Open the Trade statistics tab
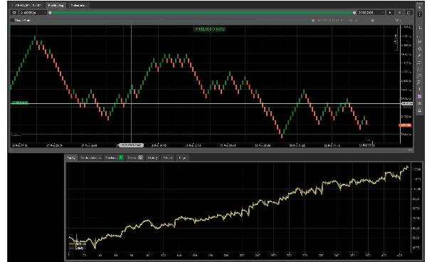427x262 pixels. click(x=91, y=157)
